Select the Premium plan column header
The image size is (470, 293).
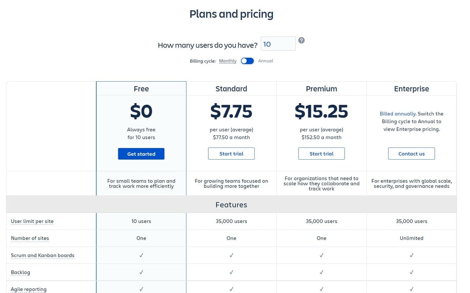click(x=321, y=89)
